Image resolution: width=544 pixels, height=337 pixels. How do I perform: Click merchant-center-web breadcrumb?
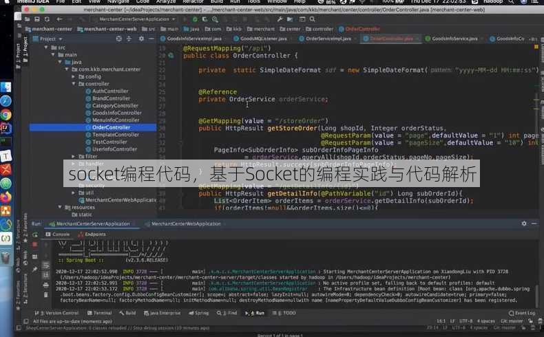[x=107, y=29]
